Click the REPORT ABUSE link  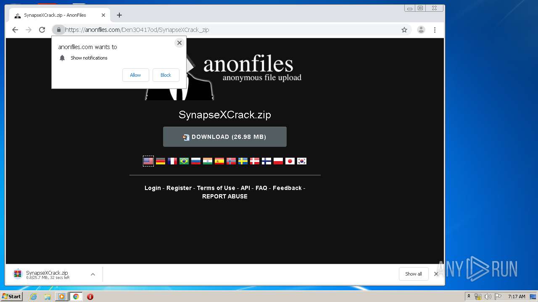pyautogui.click(x=225, y=196)
